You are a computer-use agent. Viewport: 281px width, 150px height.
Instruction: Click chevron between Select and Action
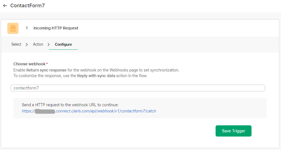coord(27,44)
